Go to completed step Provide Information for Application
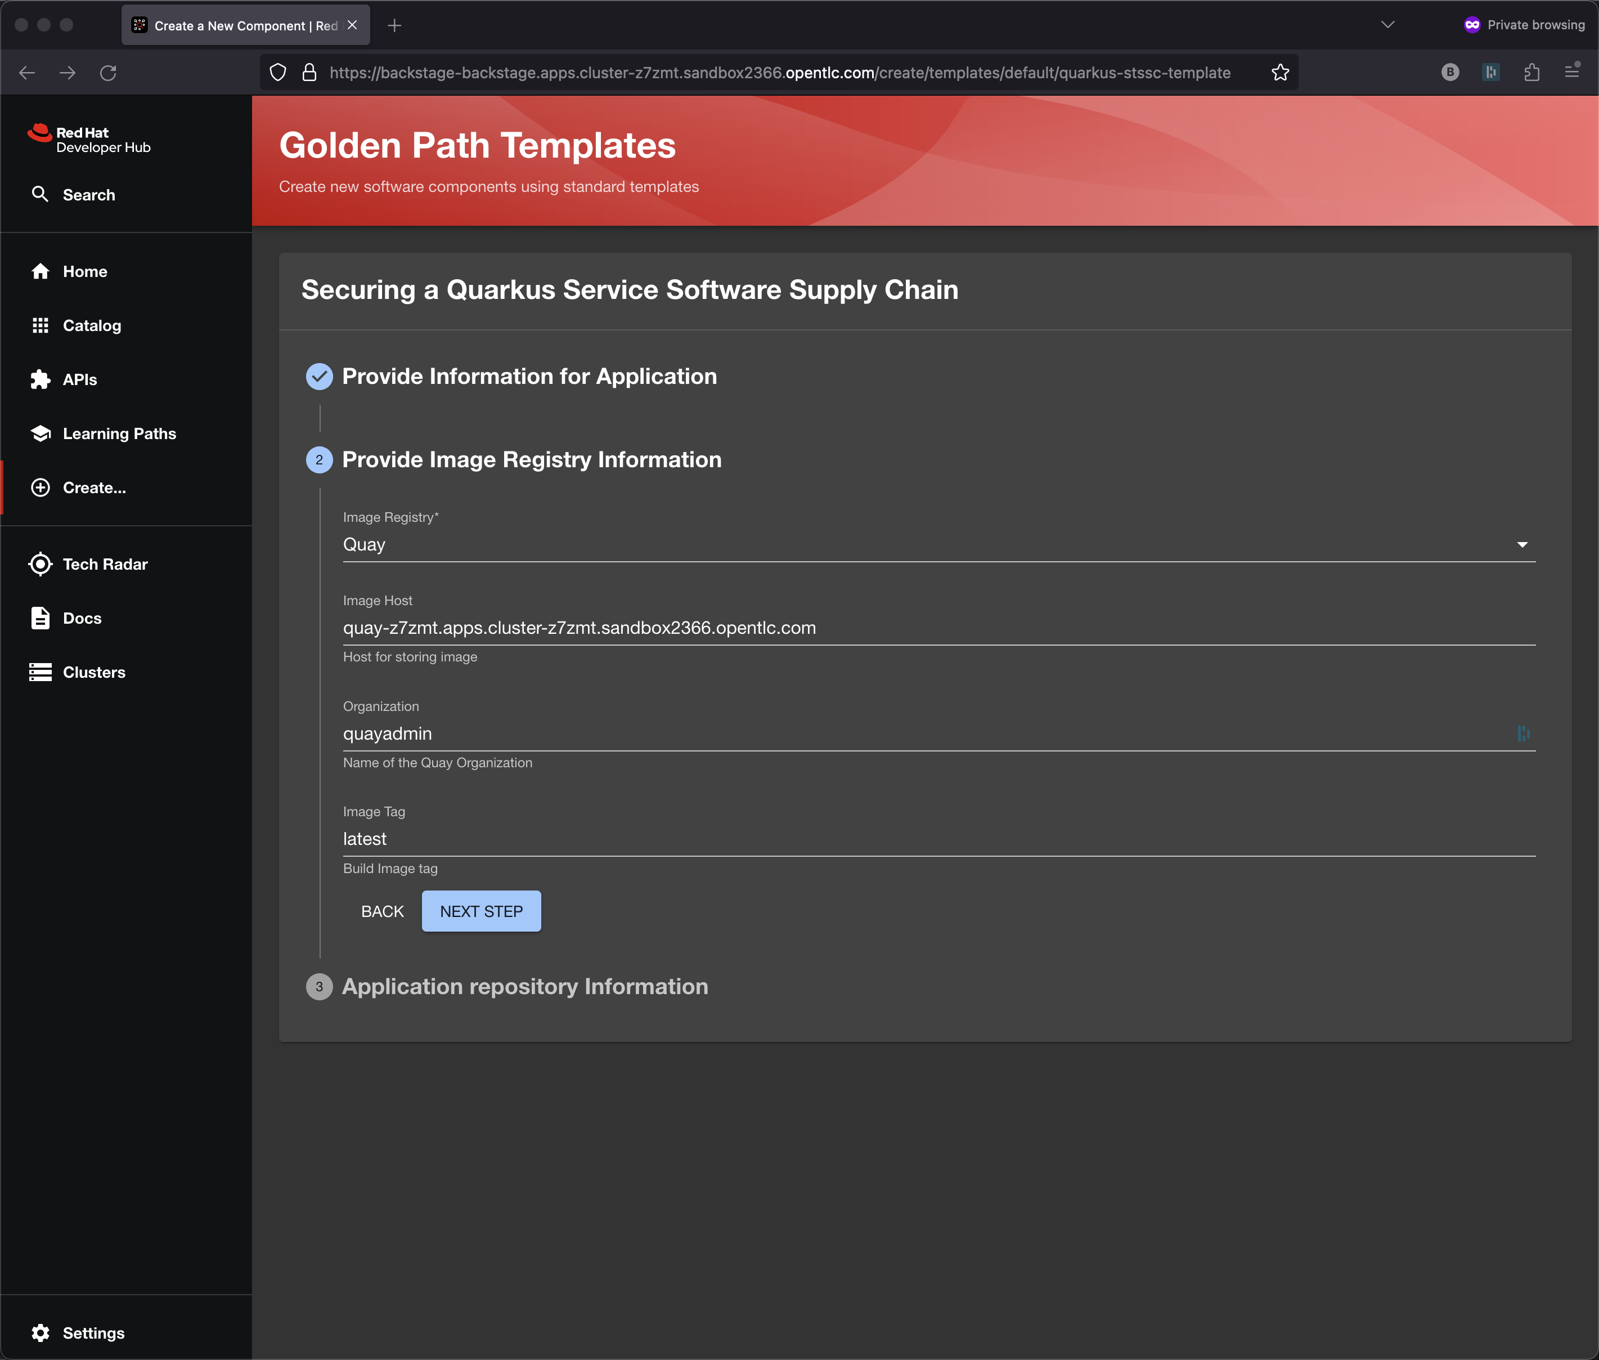This screenshot has width=1599, height=1360. click(529, 376)
